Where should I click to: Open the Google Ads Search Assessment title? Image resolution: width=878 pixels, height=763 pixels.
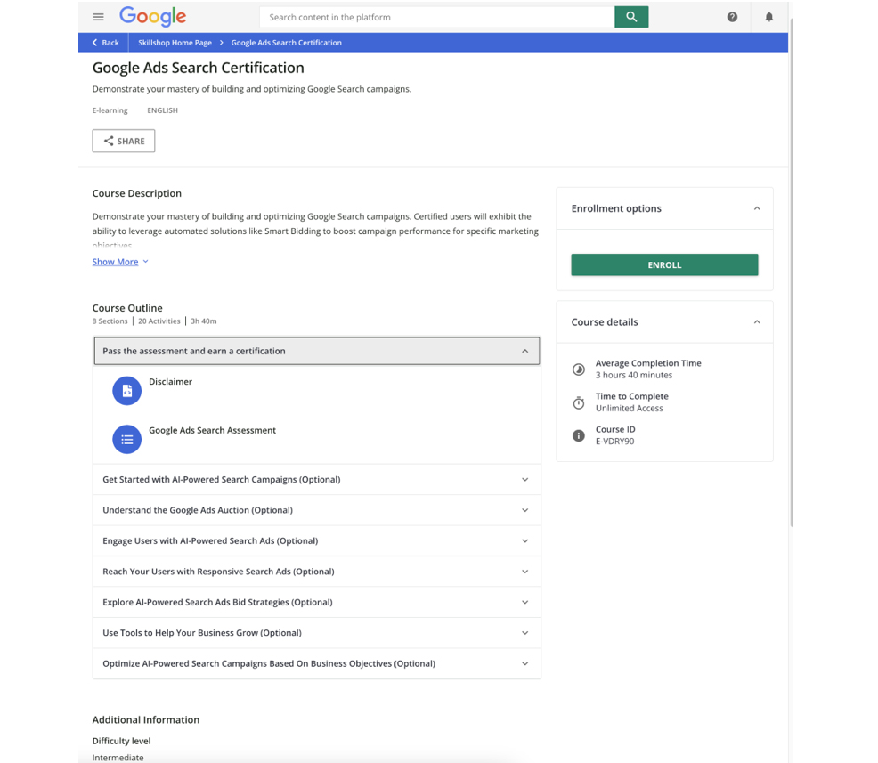[x=212, y=431]
